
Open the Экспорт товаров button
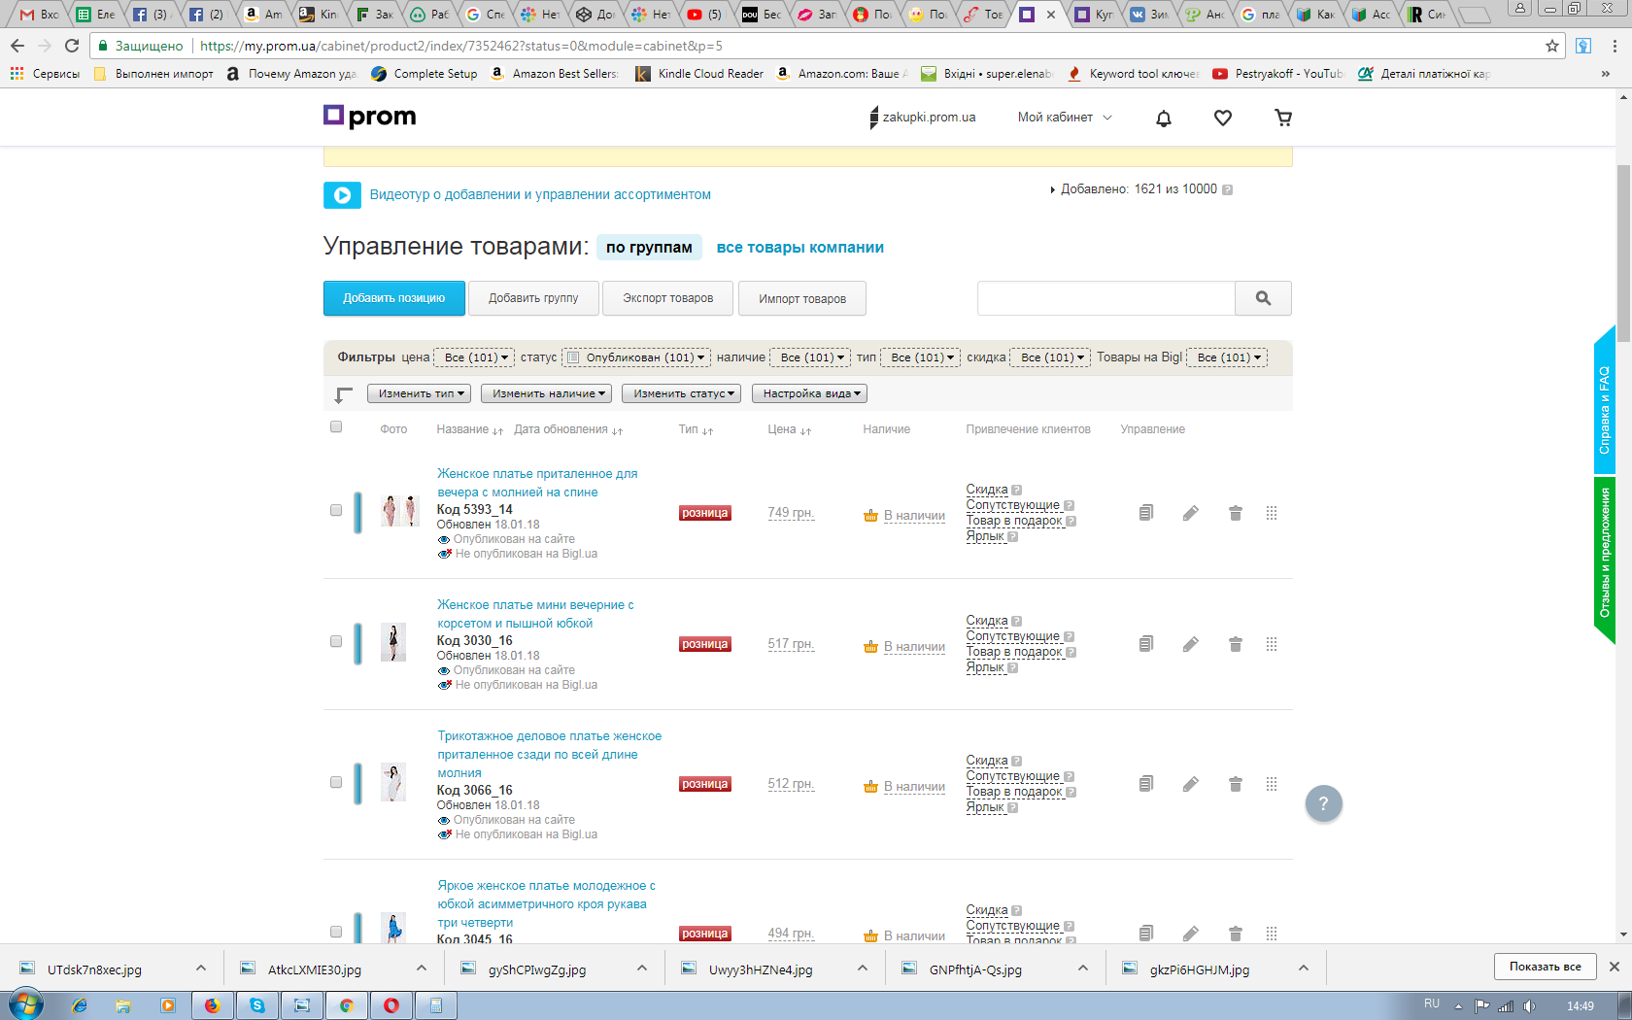click(668, 298)
